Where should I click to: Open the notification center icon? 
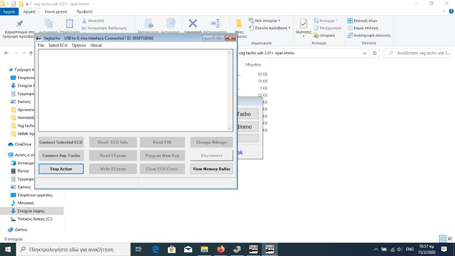coord(444,250)
